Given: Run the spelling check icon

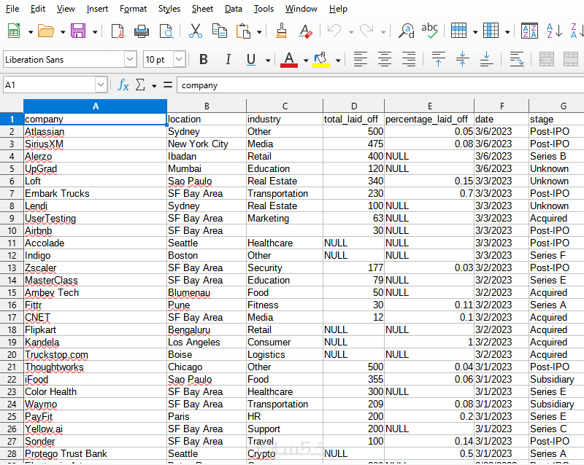Looking at the screenshot, I should 429,31.
